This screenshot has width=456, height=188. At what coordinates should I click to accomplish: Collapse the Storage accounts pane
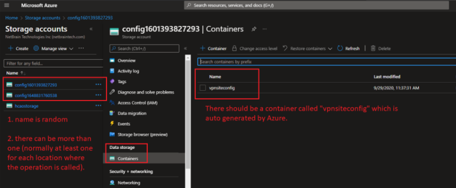(x=91, y=29)
